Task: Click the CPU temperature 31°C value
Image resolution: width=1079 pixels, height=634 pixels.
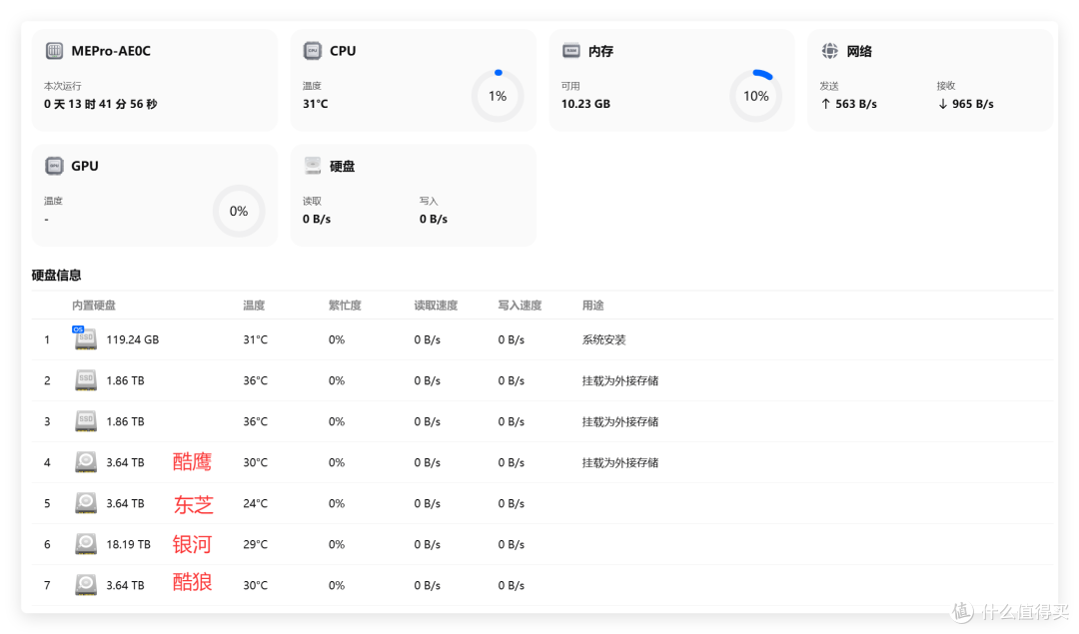Action: pyautogui.click(x=315, y=104)
